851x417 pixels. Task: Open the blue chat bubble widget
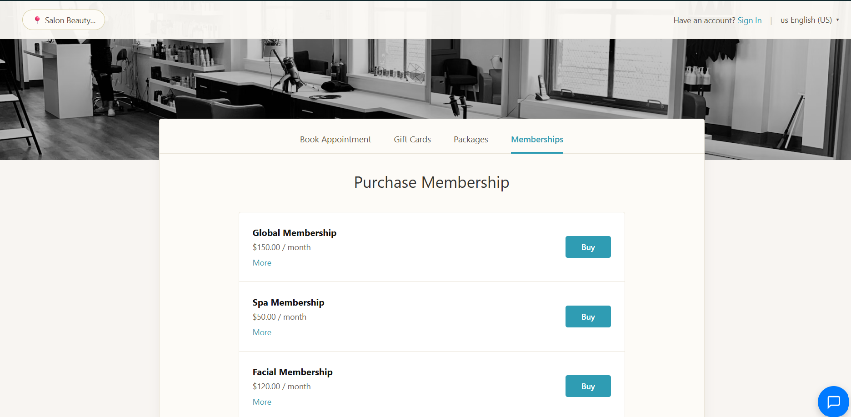pyautogui.click(x=833, y=402)
